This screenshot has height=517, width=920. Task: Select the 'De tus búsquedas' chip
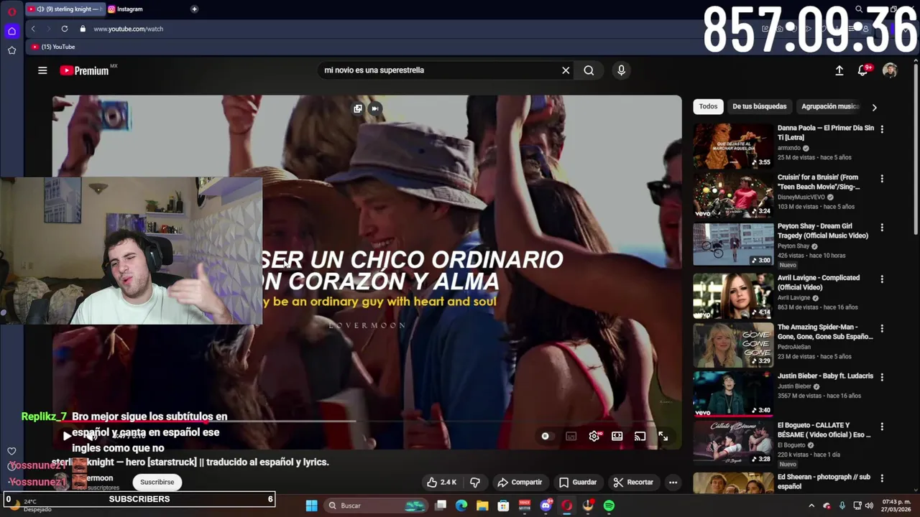(759, 106)
